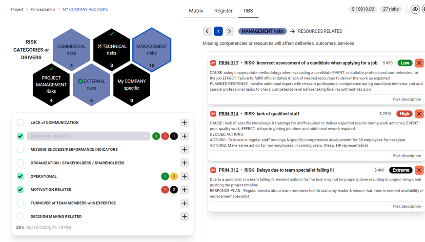Click the green count badge on OPERATIONAL row

tap(165, 177)
